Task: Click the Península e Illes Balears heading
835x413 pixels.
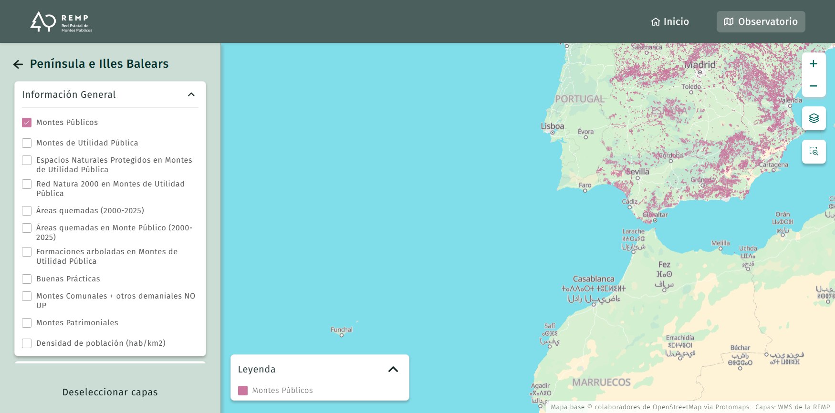Action: point(99,64)
